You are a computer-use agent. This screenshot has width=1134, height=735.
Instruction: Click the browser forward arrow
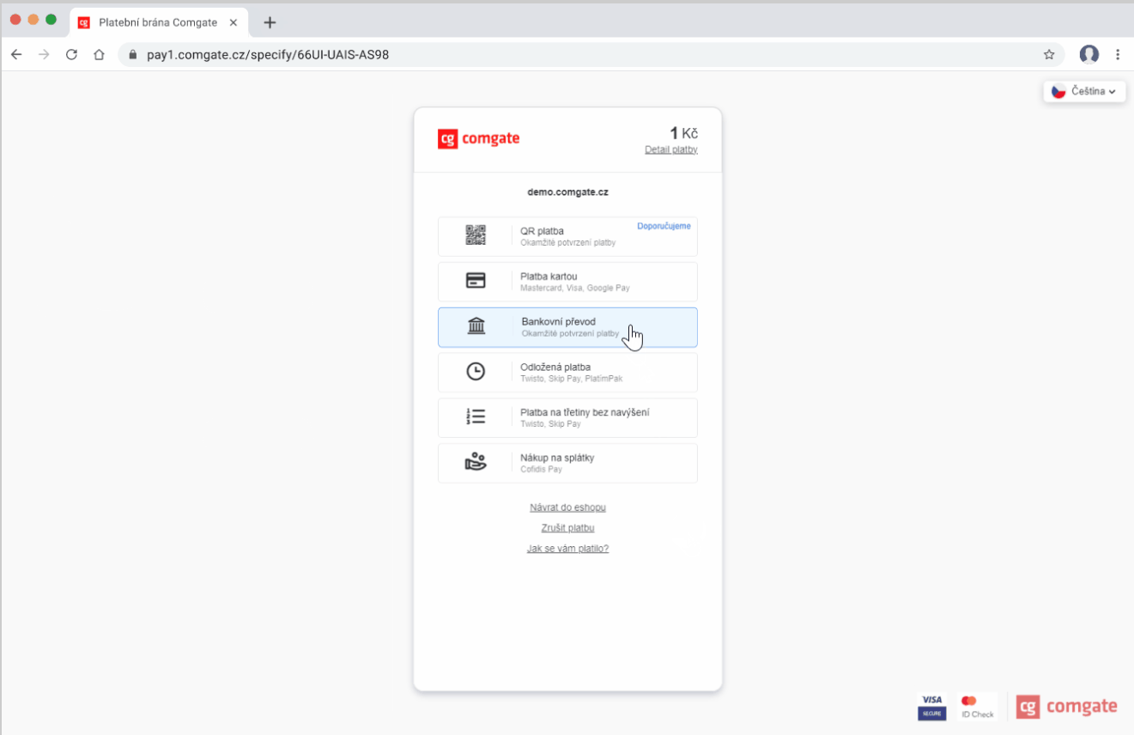(x=44, y=54)
